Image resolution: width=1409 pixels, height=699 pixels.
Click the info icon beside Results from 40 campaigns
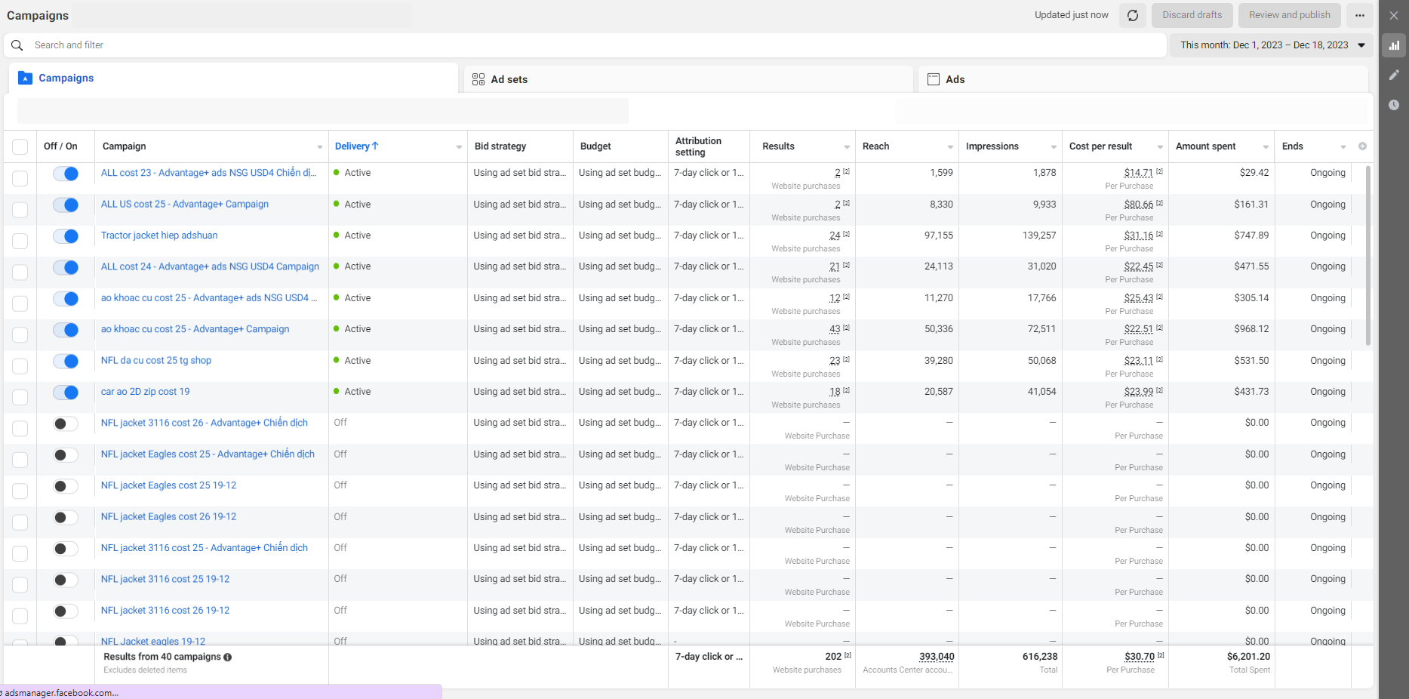tap(227, 657)
